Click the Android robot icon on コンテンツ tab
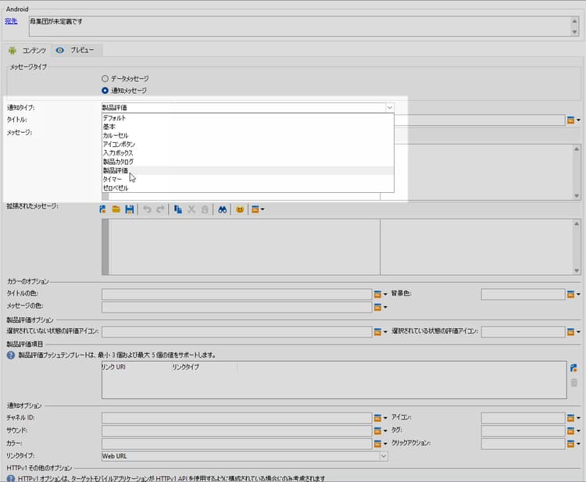 (13, 50)
